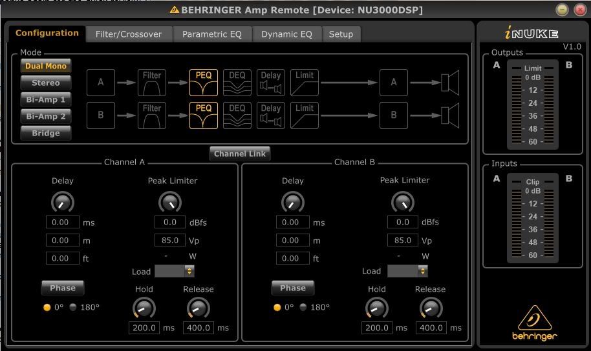
Task: Click the Channel B Delay knob
Action: tap(293, 202)
